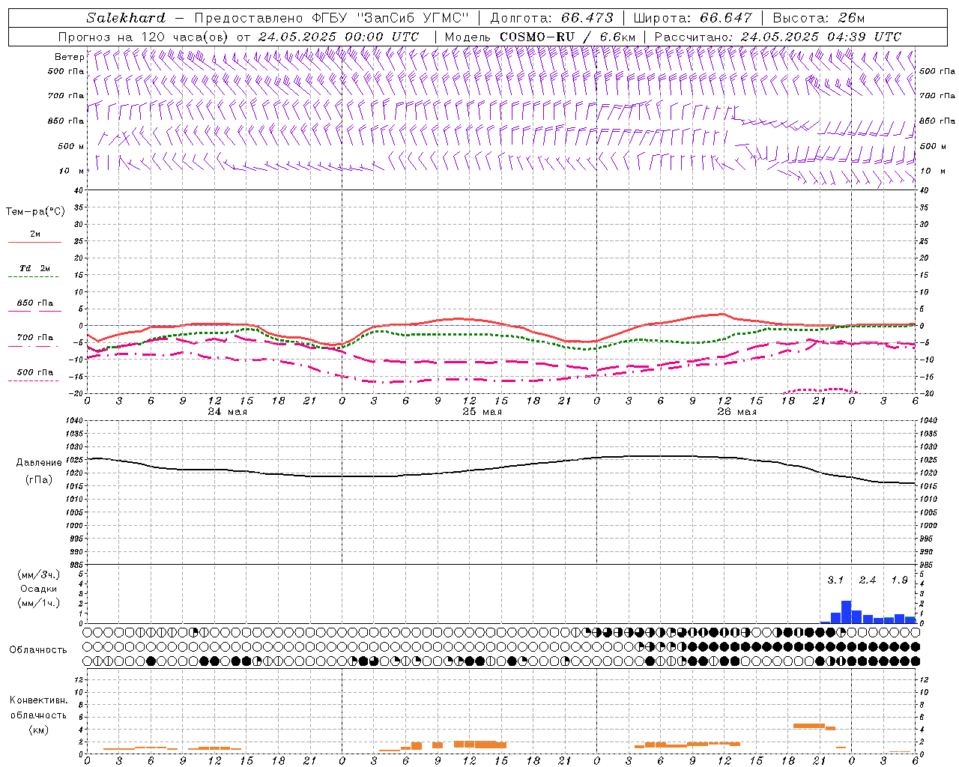Click the 2.4 precipitation total value

coord(868,580)
